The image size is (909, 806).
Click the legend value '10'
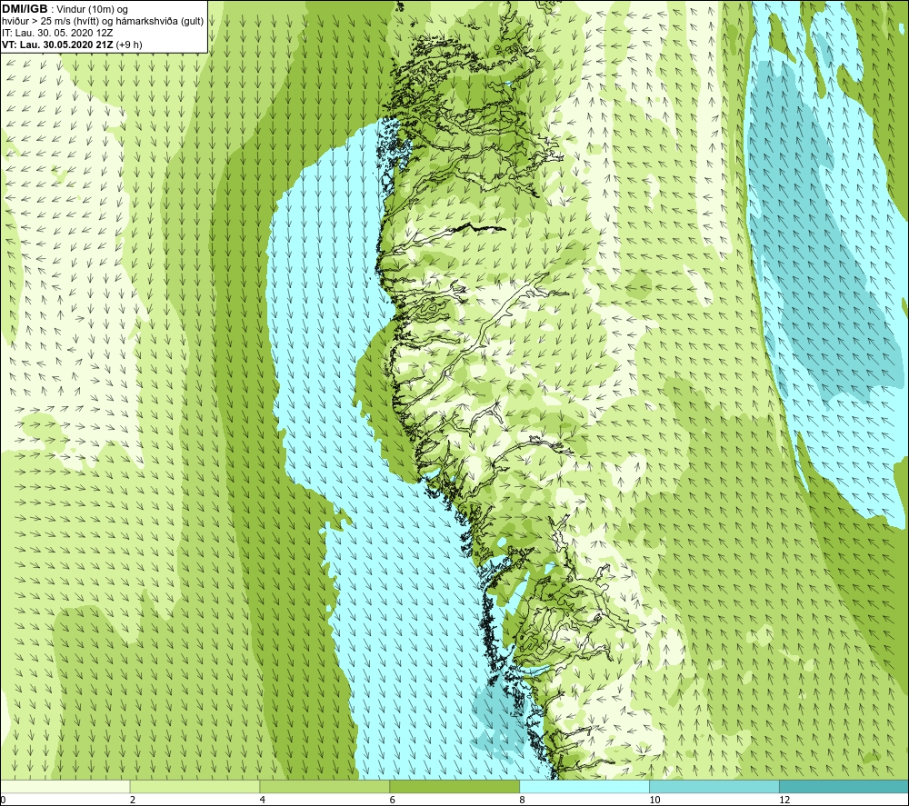point(654,800)
